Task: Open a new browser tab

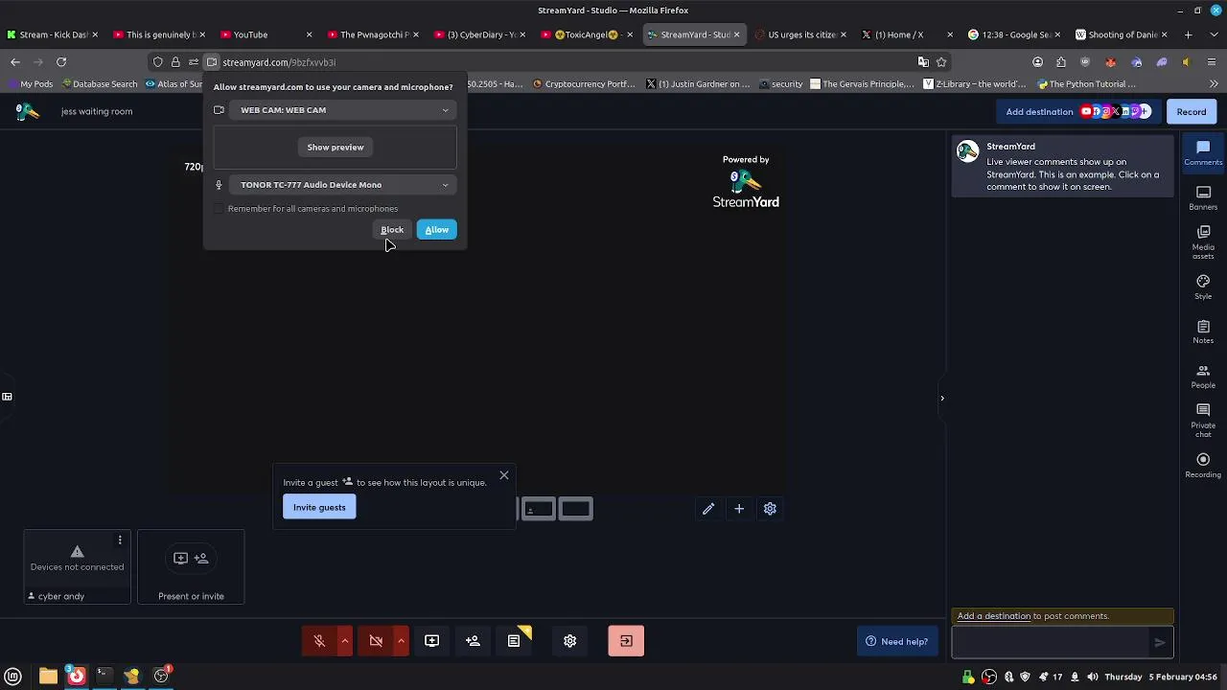Action: pos(1189,34)
